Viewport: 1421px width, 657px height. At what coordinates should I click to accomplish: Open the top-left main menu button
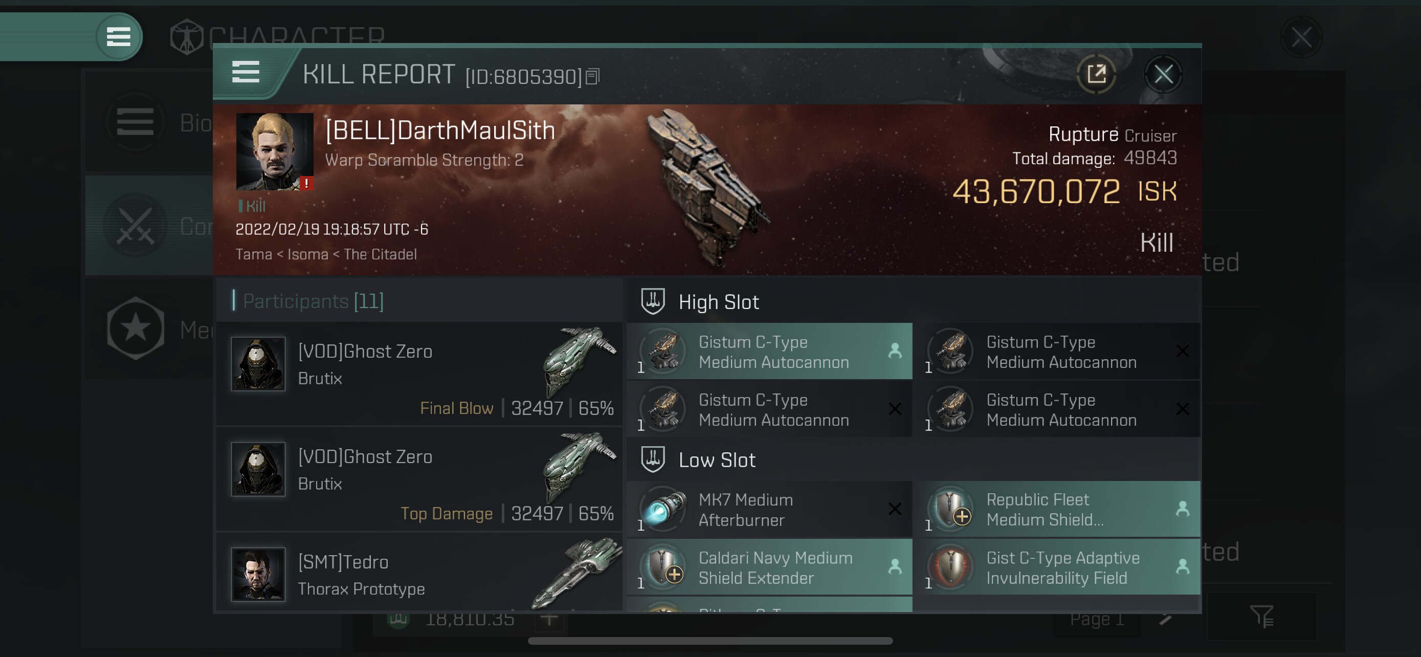click(118, 37)
